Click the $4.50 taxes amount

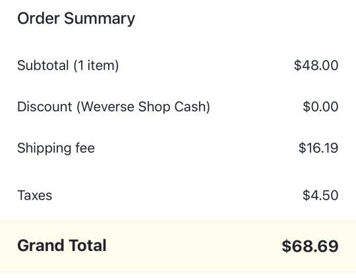click(320, 195)
